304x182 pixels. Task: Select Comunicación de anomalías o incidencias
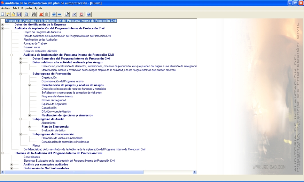[x=65, y=142]
